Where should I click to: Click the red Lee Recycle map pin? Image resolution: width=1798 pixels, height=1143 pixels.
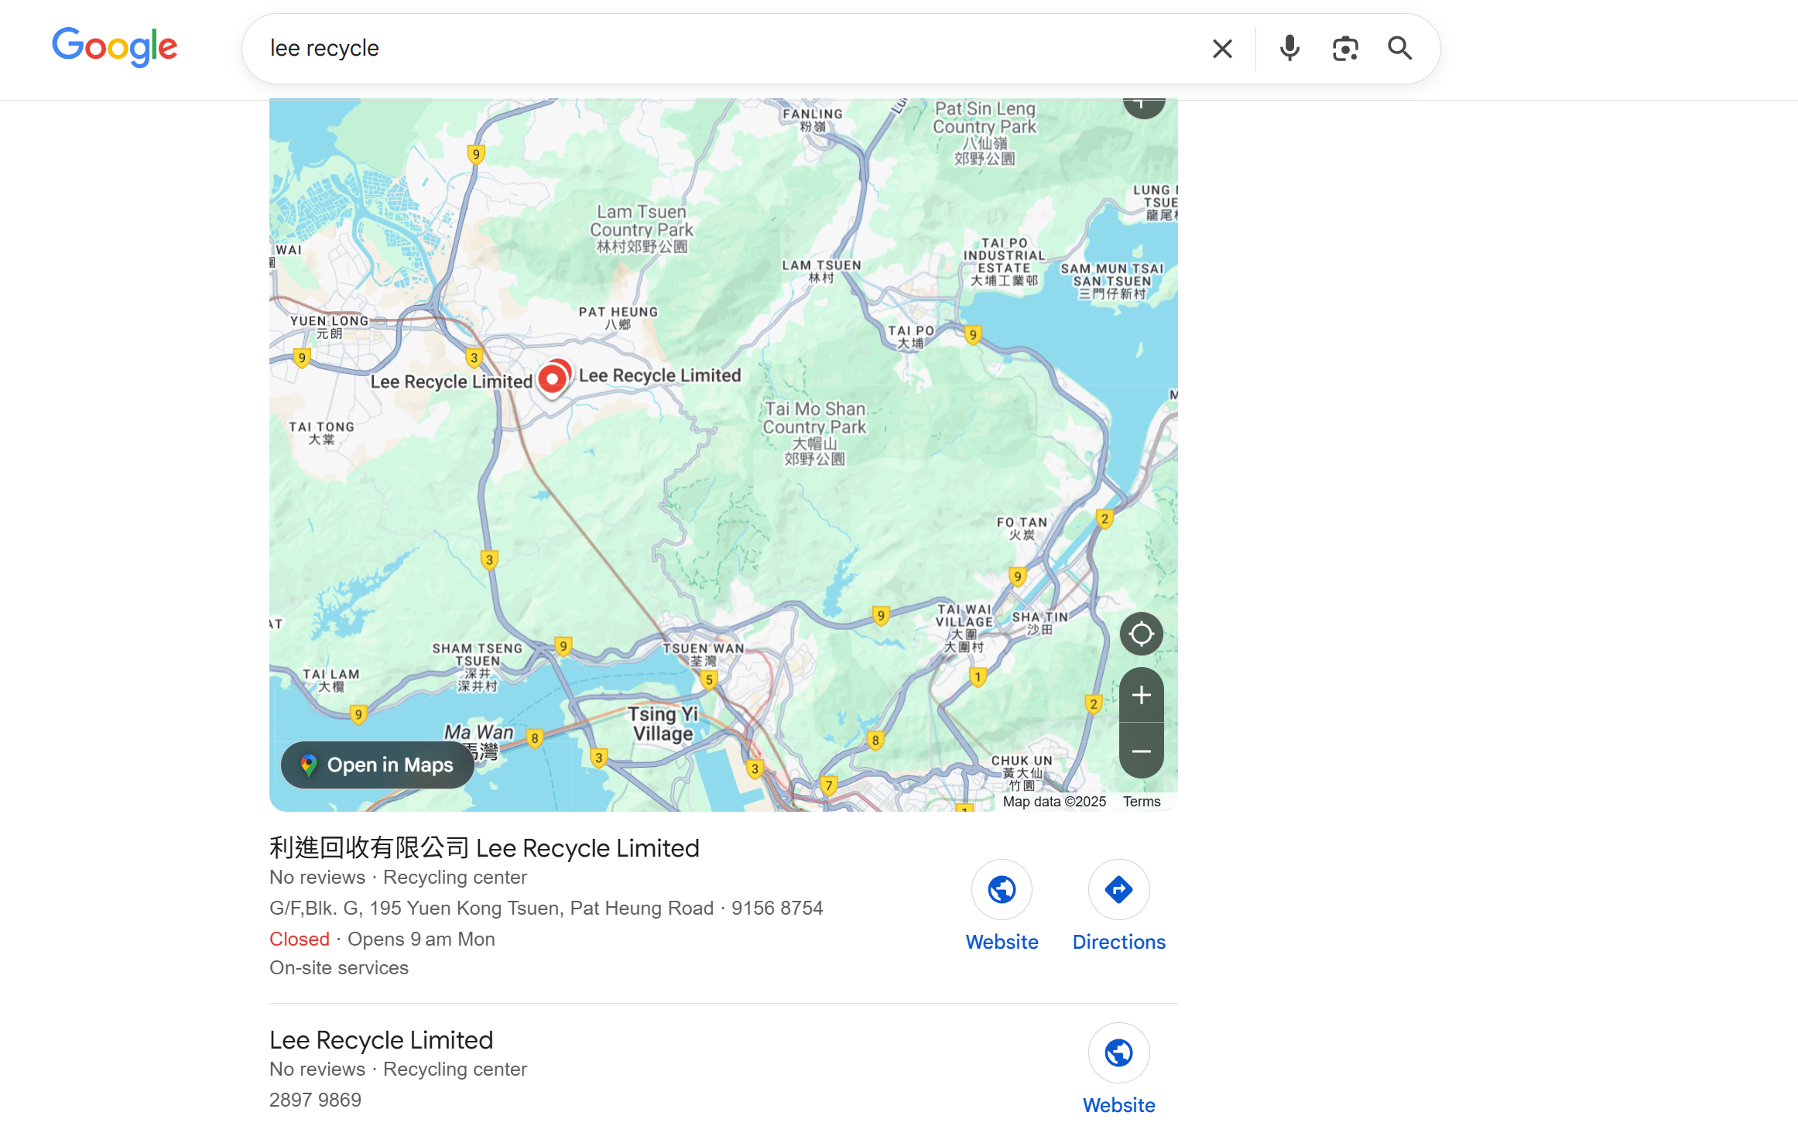click(553, 378)
